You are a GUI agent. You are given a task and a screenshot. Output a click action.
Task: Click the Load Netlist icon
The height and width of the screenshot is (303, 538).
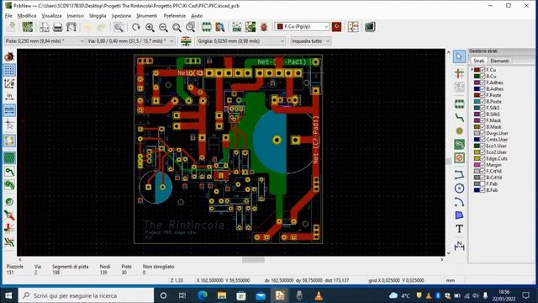click(x=237, y=27)
